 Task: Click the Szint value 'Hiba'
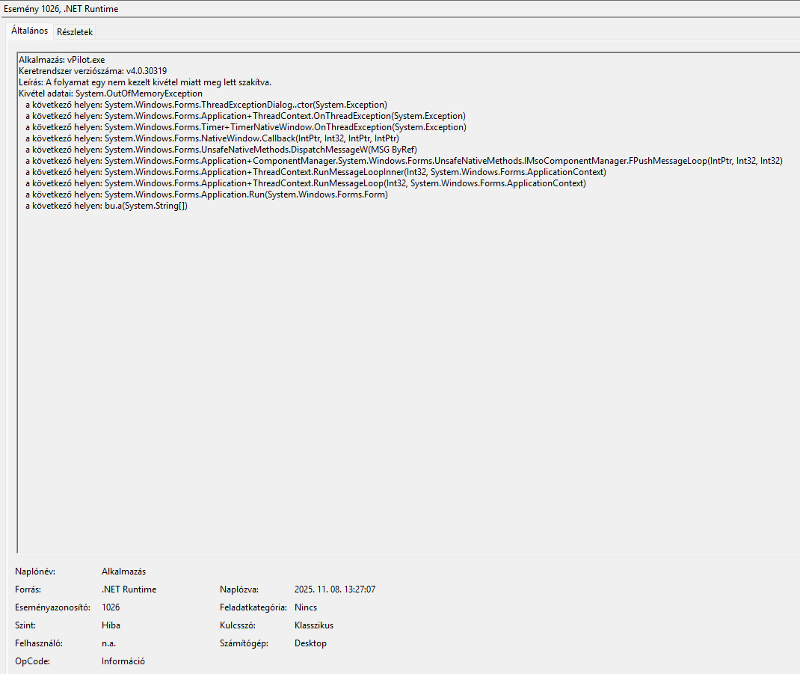(111, 625)
